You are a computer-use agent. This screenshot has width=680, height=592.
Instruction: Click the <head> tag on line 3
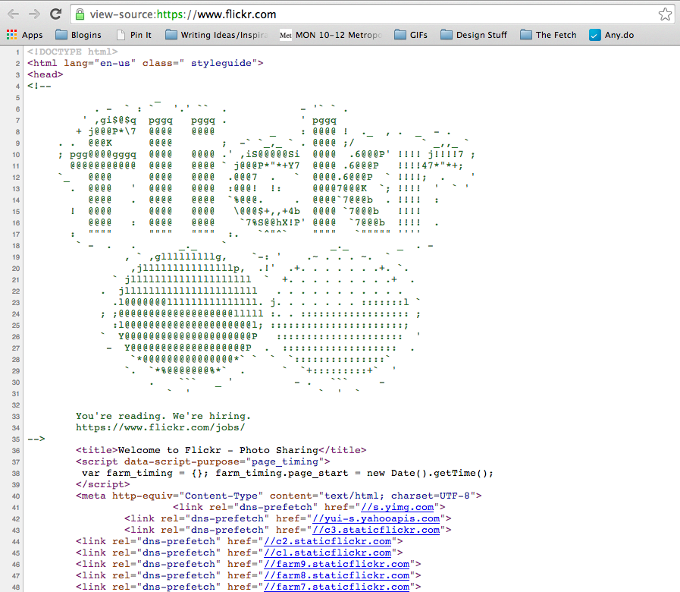click(45, 74)
